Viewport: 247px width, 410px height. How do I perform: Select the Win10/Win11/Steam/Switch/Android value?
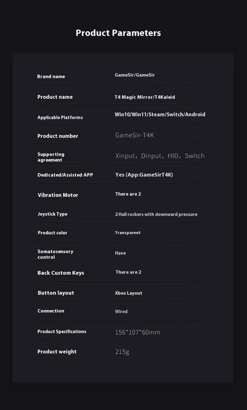tap(160, 114)
